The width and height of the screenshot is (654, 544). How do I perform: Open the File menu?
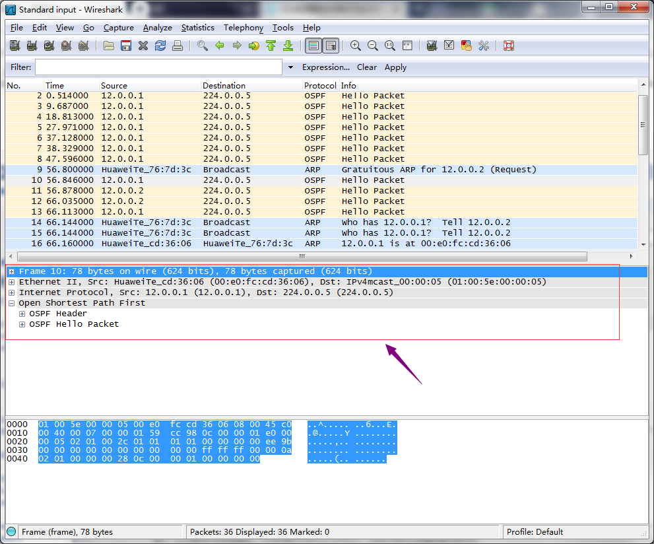point(16,28)
